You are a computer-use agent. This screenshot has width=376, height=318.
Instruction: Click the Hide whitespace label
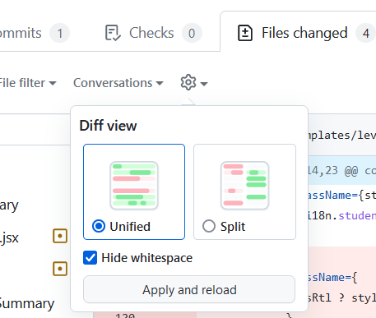click(147, 258)
